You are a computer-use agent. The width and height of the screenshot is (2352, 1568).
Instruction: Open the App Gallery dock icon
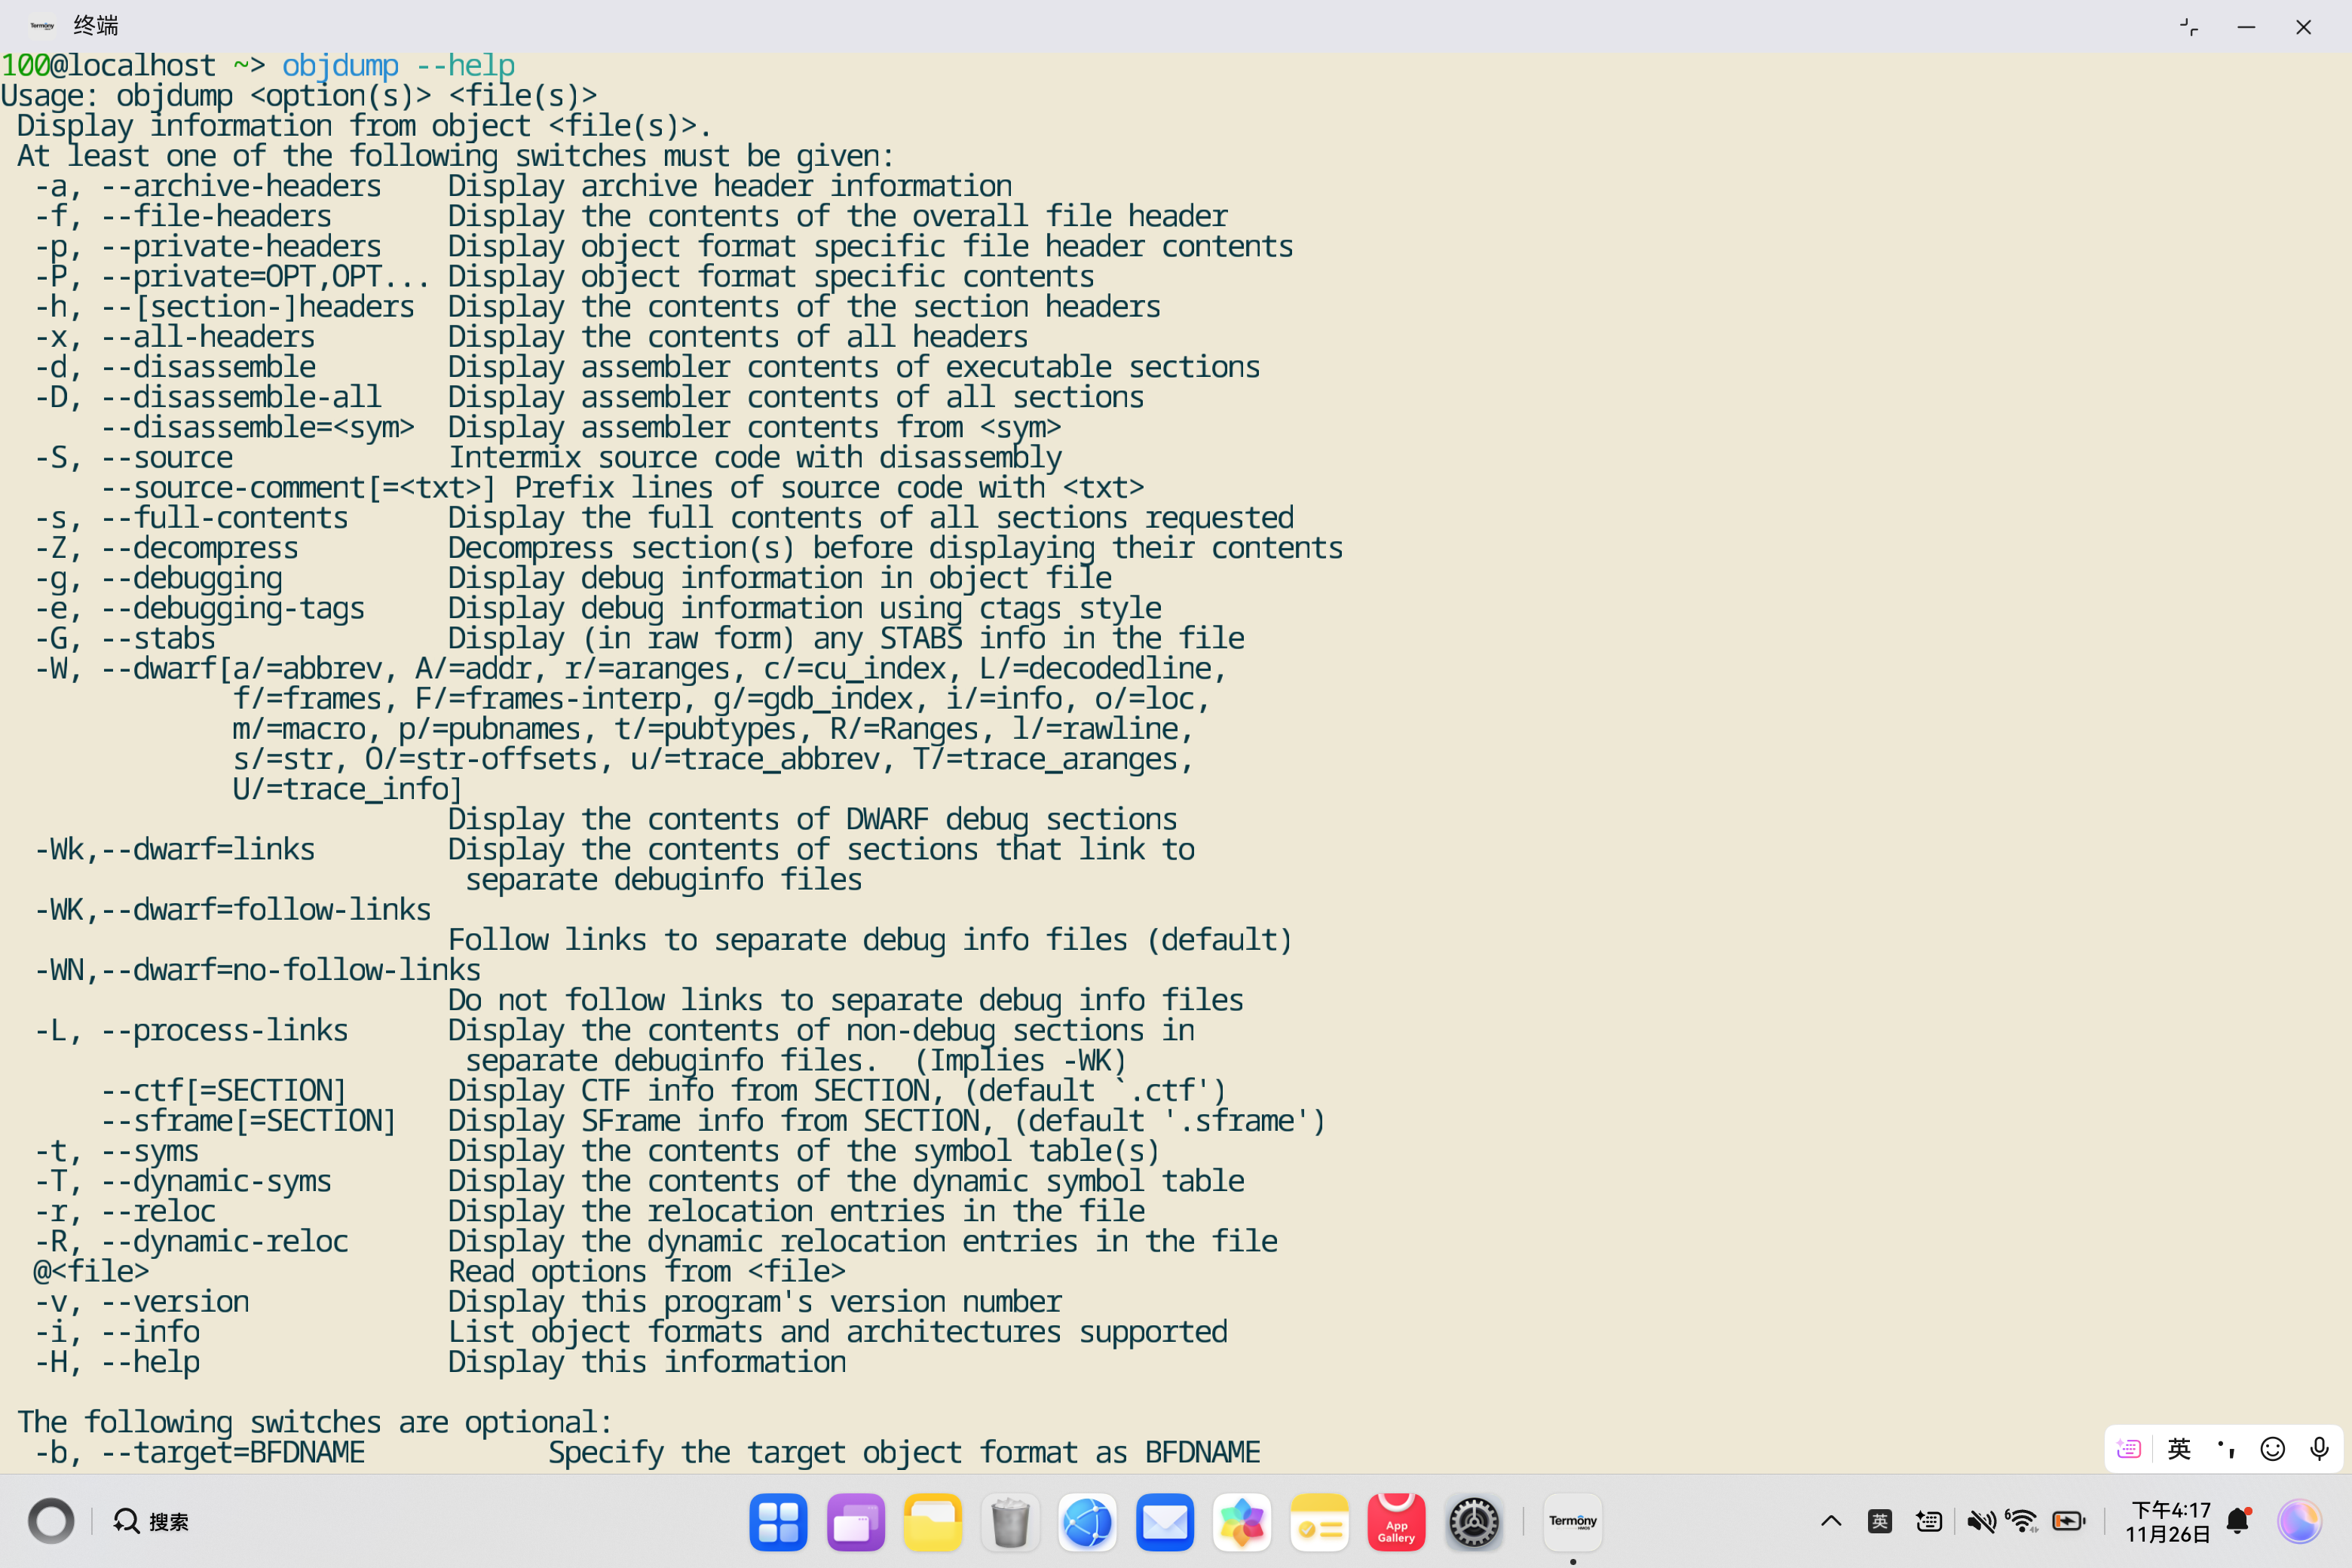[1396, 1522]
